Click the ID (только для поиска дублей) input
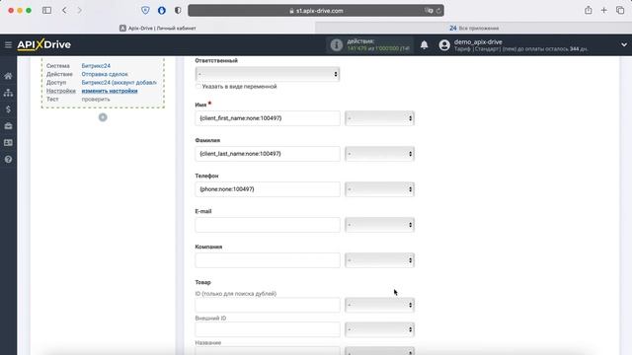Viewport: 632px width, 355px height. click(x=268, y=305)
